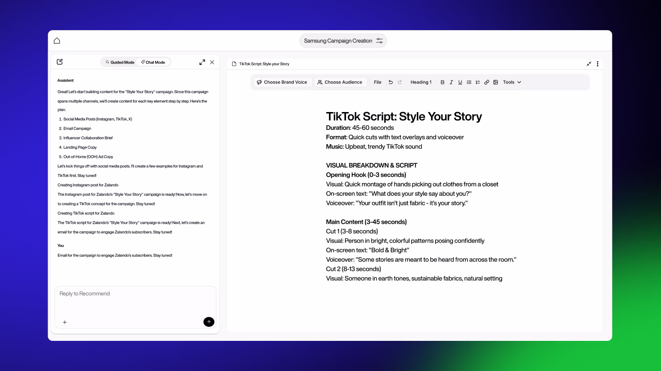Send the message with arrow button
The height and width of the screenshot is (371, 661).
pyautogui.click(x=209, y=322)
